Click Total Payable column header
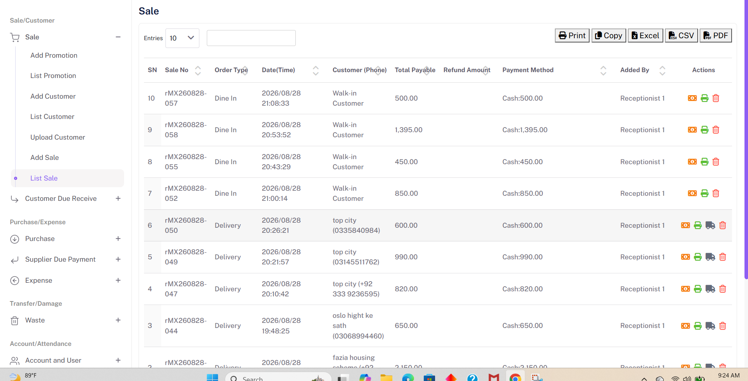748x381 pixels. click(415, 70)
